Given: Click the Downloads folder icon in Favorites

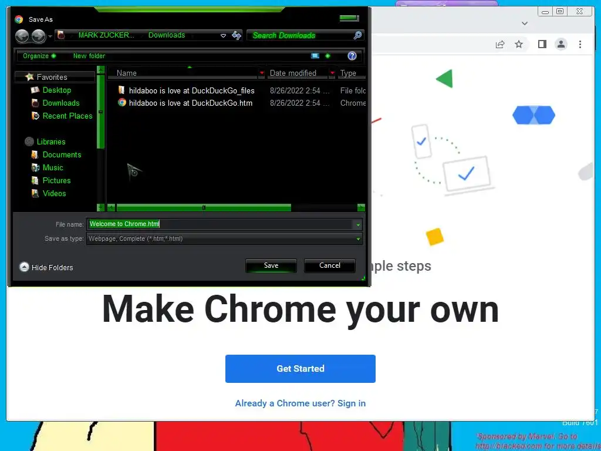Looking at the screenshot, I should click(35, 103).
